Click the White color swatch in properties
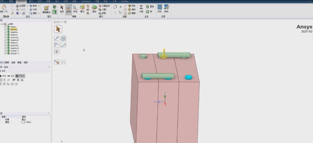This screenshot has width=313, height=143. point(23,122)
